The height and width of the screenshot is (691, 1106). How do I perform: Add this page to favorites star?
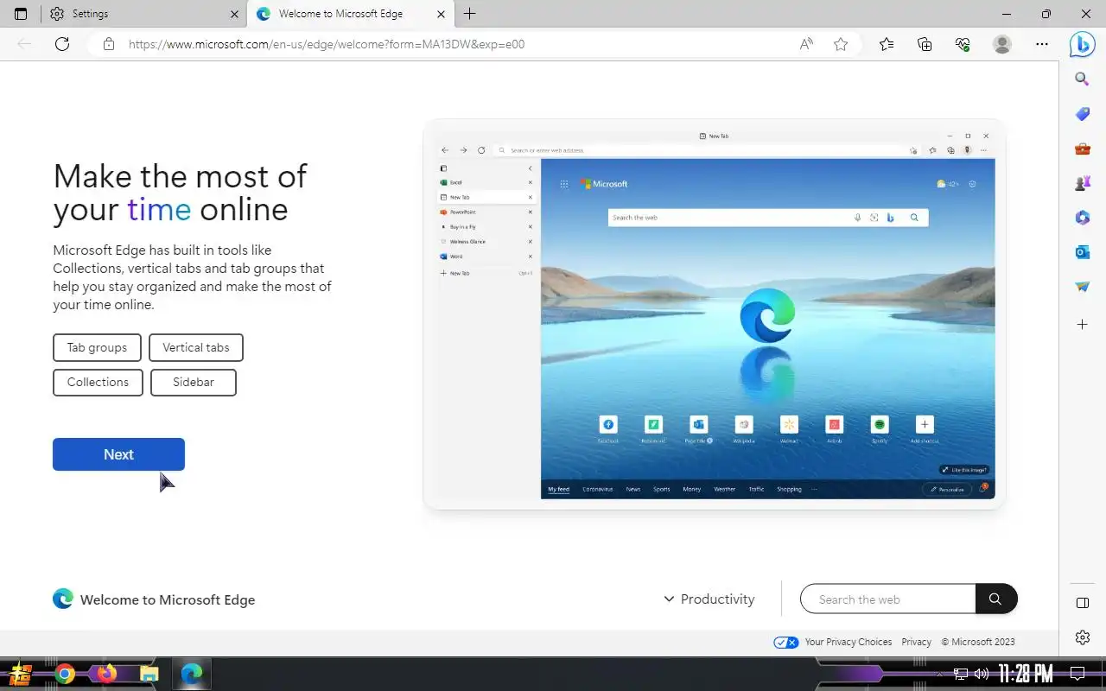(841, 44)
